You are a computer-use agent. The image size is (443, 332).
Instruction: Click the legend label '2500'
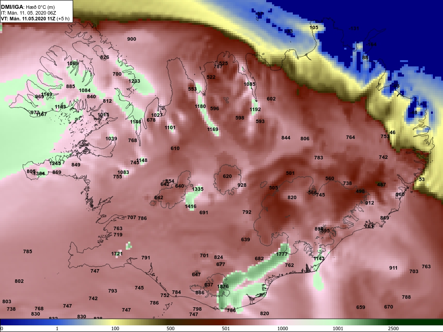[x=393, y=328]
